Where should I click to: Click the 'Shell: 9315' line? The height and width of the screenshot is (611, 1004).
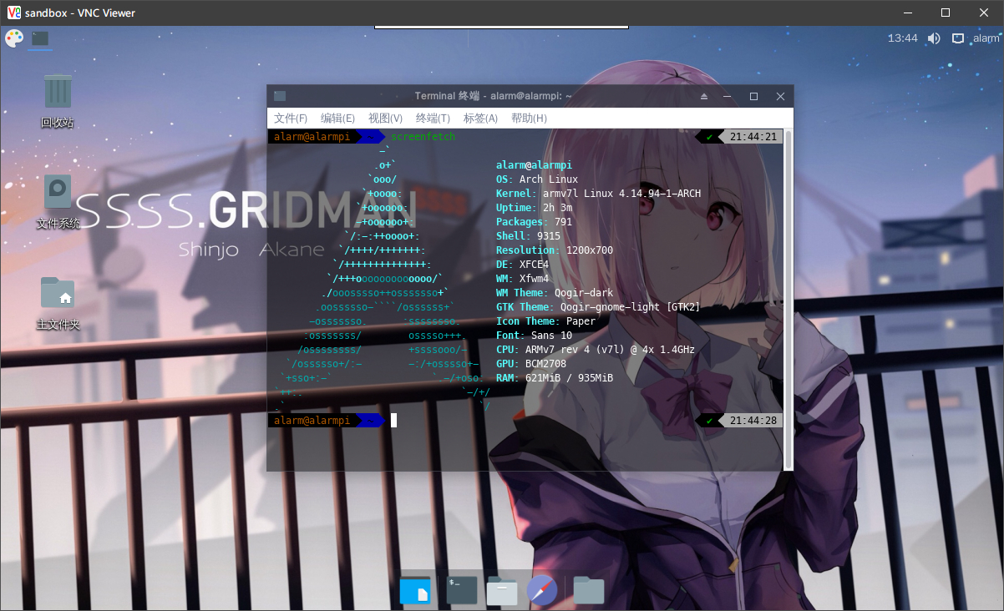coord(528,236)
